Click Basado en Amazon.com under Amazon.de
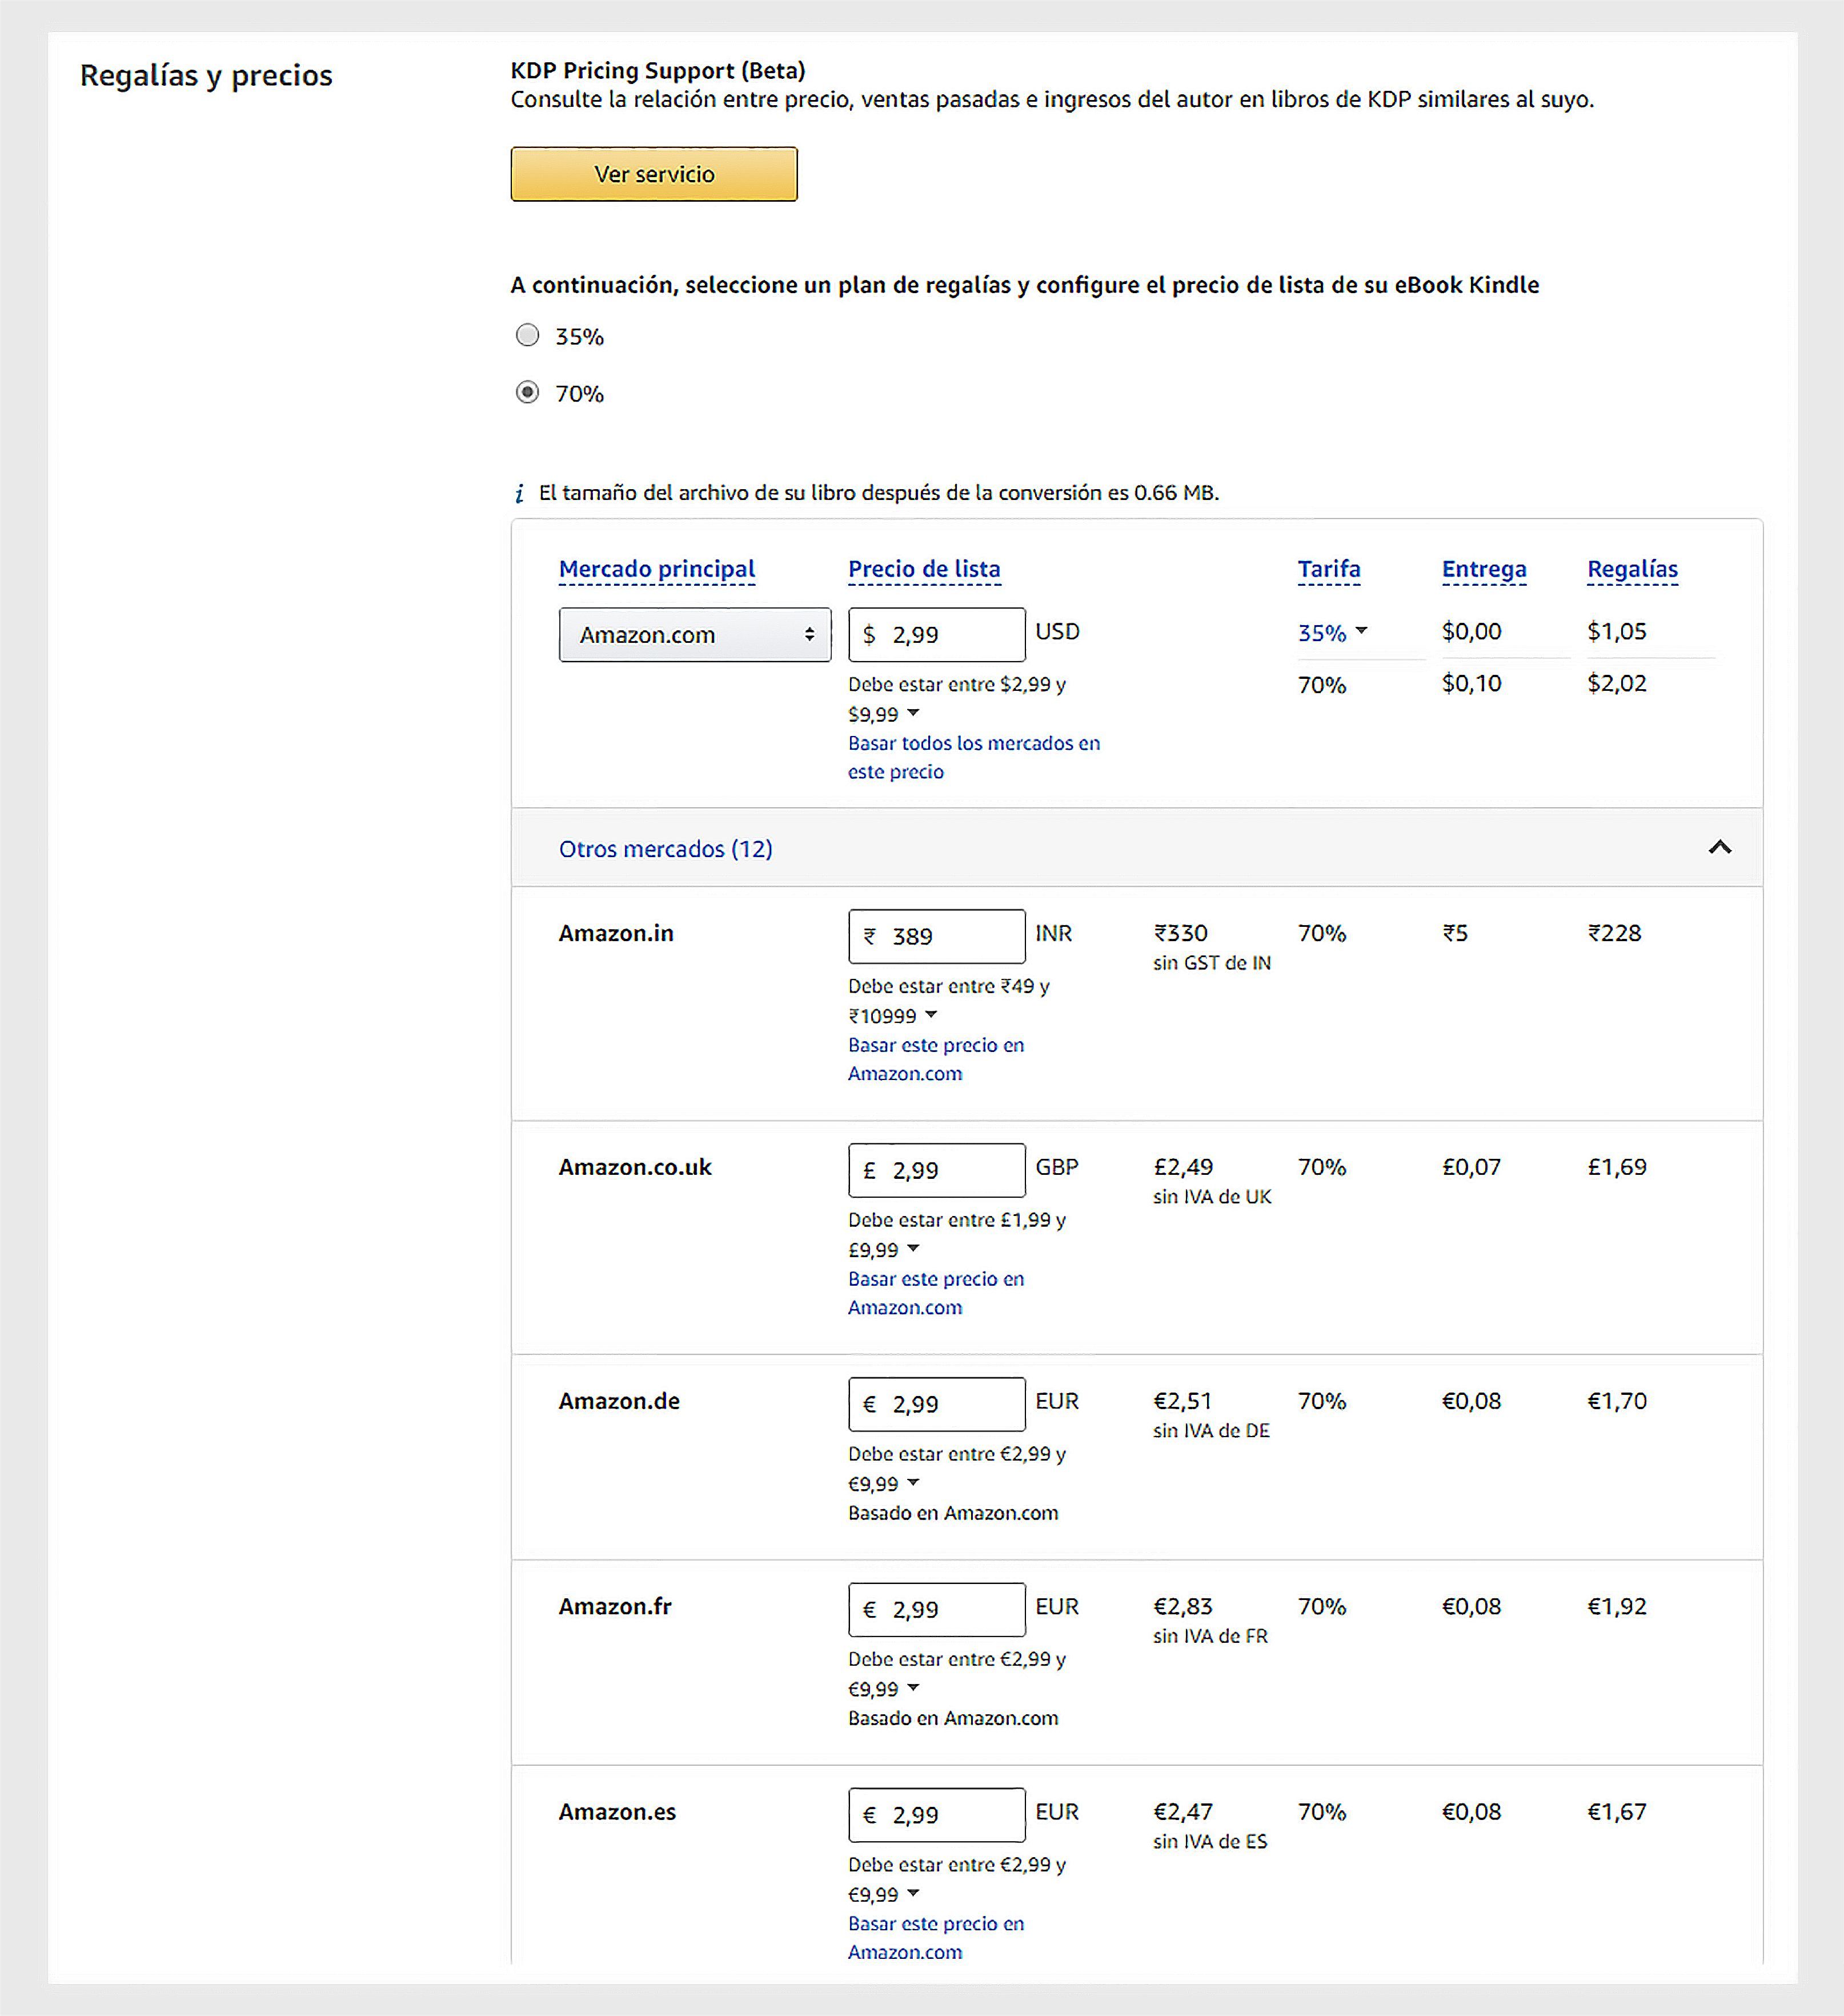Image resolution: width=1844 pixels, height=2016 pixels. point(952,1513)
